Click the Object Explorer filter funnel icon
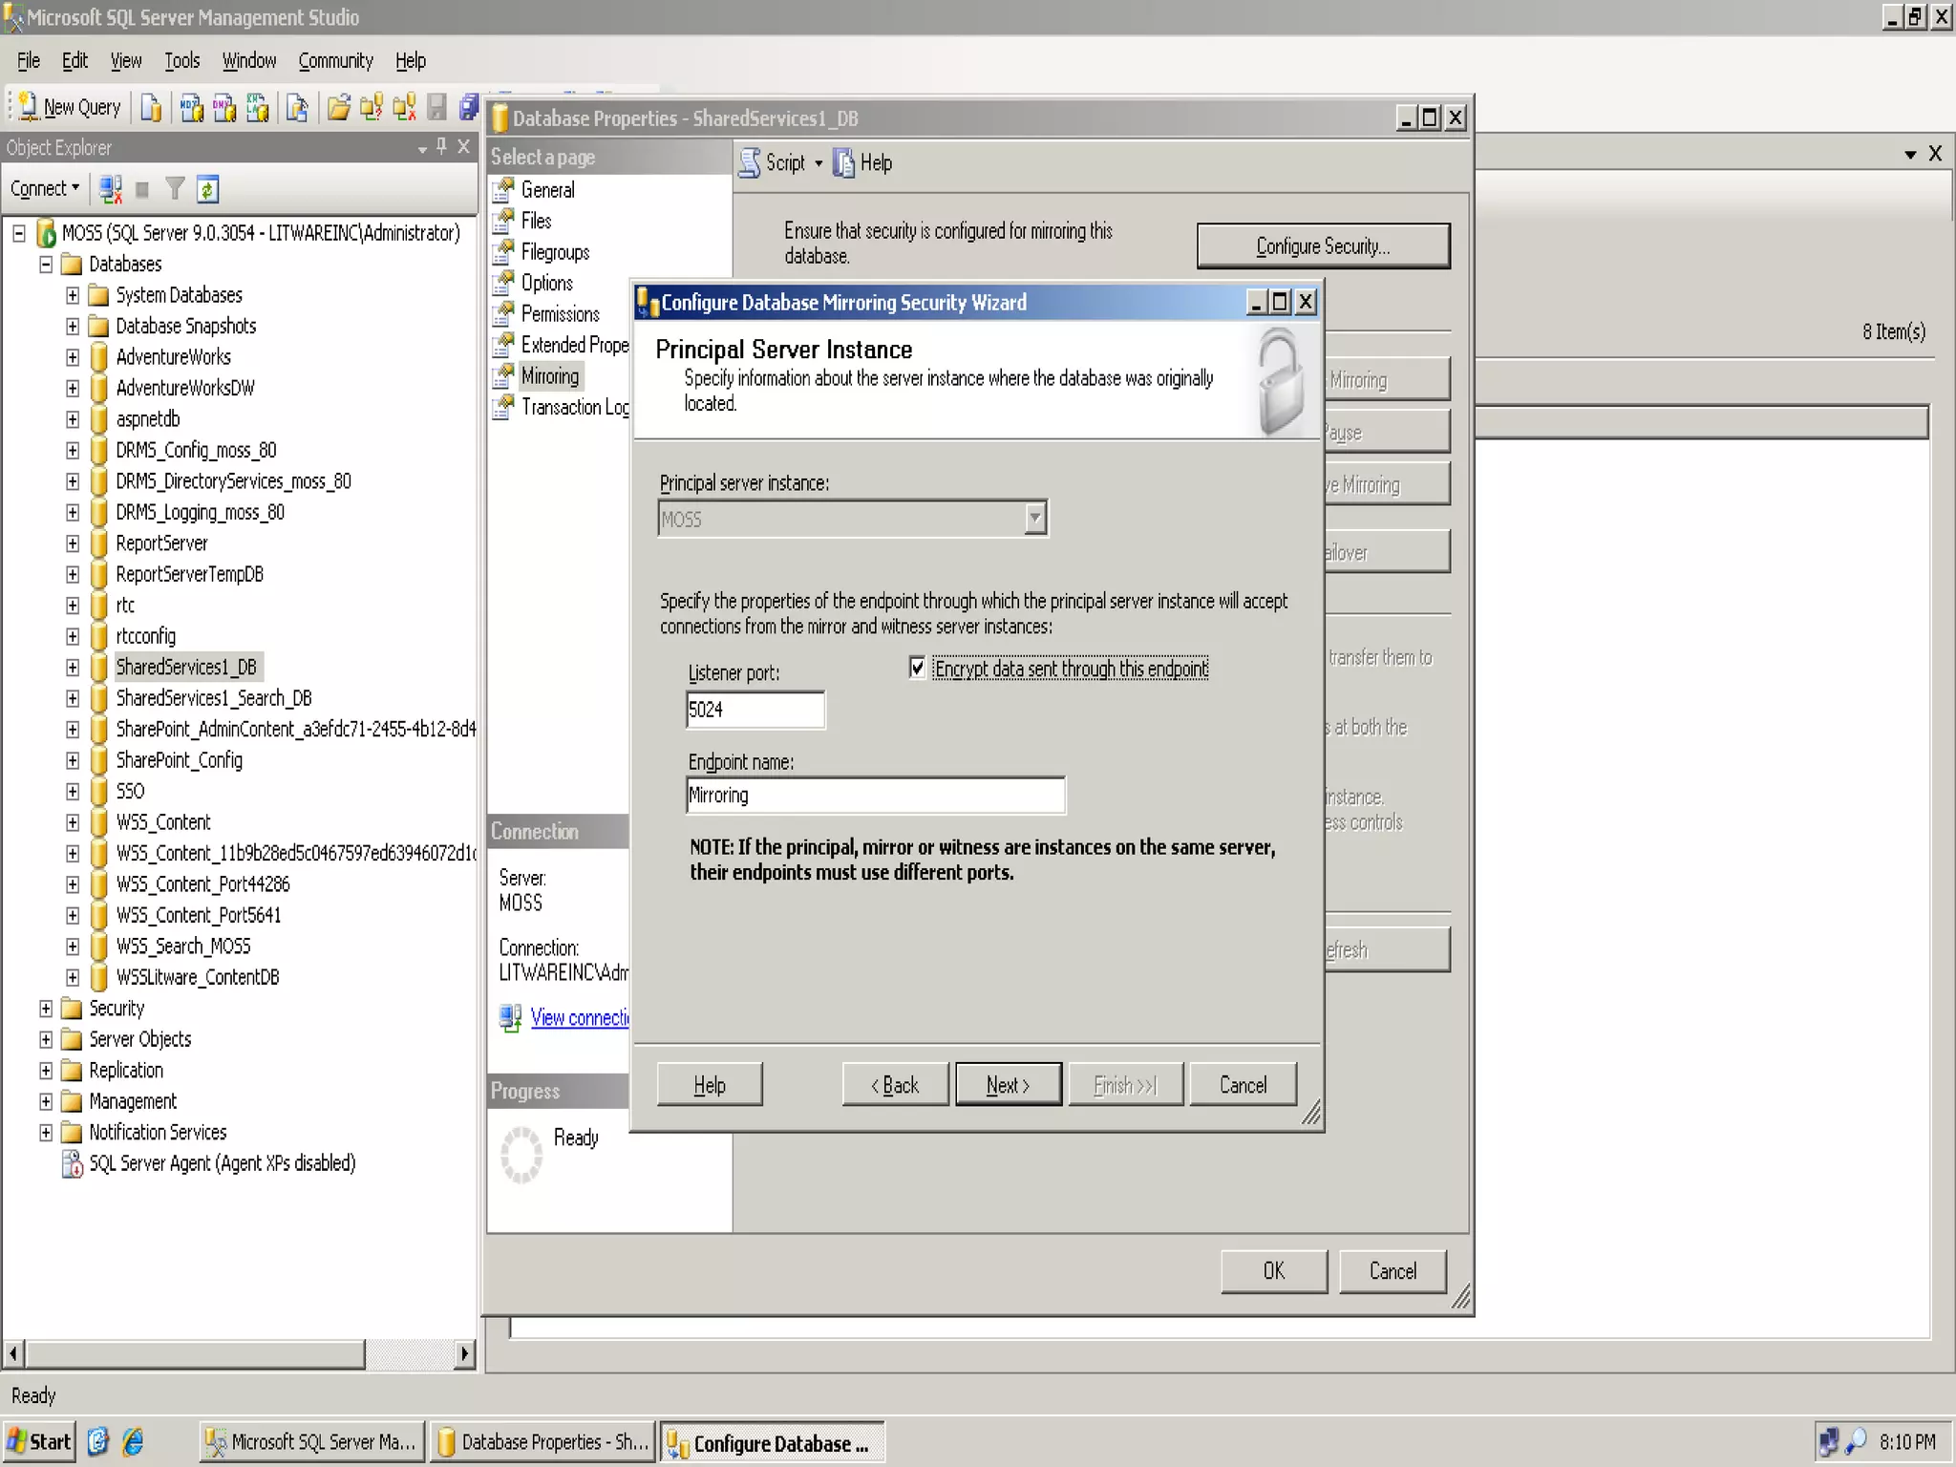Viewport: 1956px width, 1467px height. 175,189
